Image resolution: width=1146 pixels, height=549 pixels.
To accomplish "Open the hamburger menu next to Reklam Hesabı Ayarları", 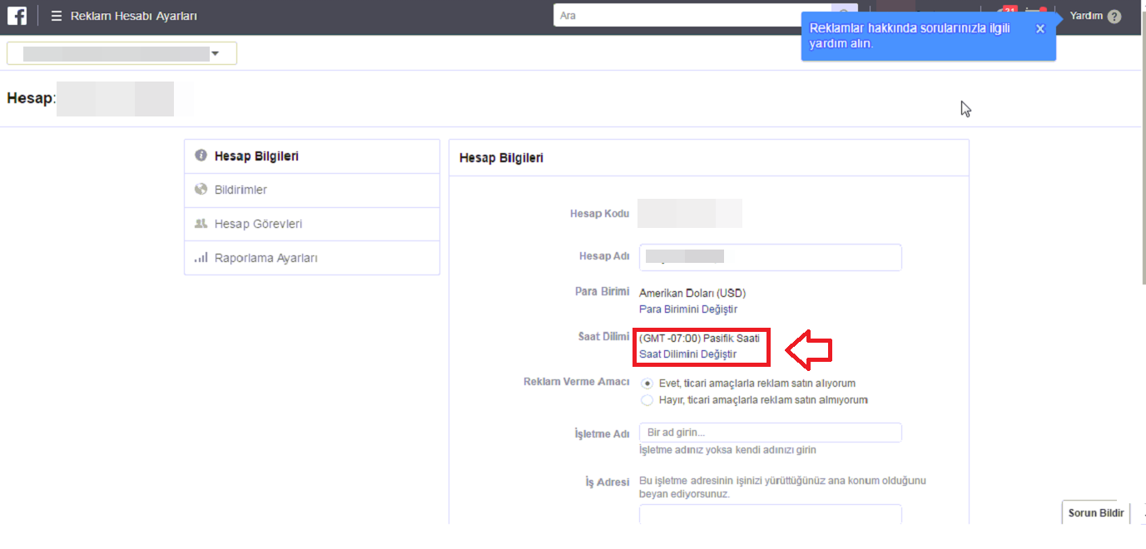I will click(57, 16).
